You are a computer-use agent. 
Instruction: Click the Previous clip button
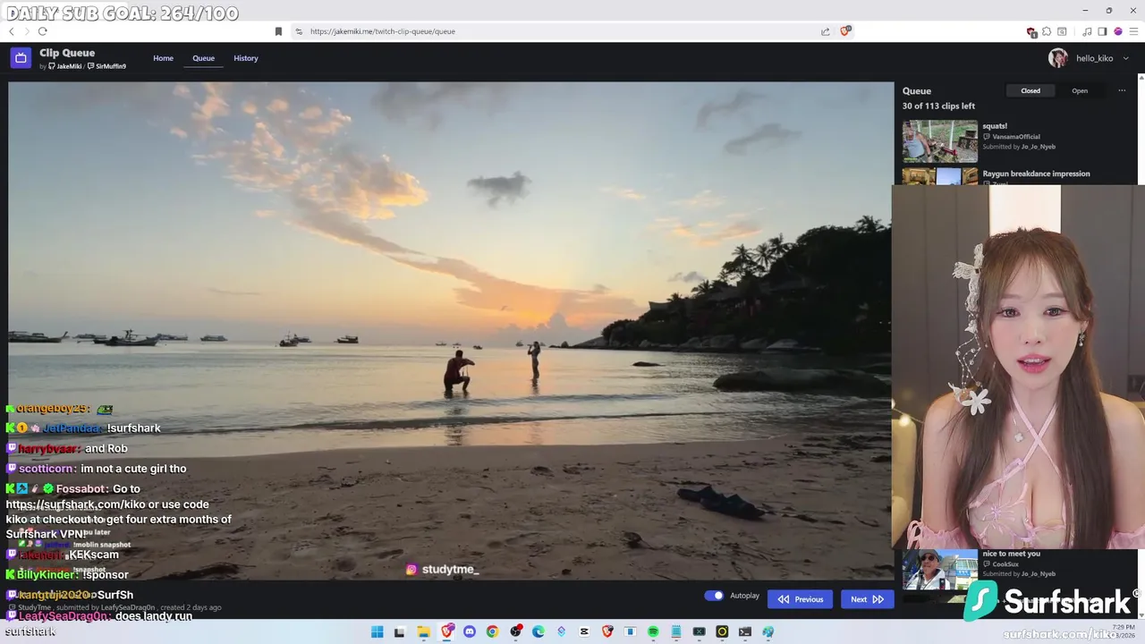tap(800, 599)
